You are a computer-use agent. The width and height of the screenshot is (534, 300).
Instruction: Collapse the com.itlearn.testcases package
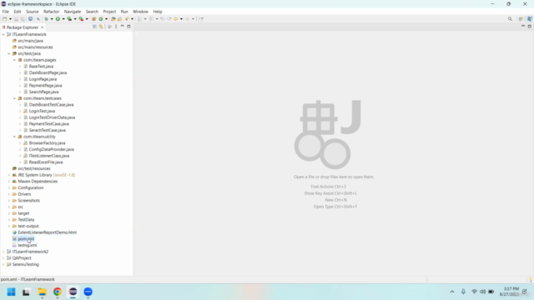[15, 98]
